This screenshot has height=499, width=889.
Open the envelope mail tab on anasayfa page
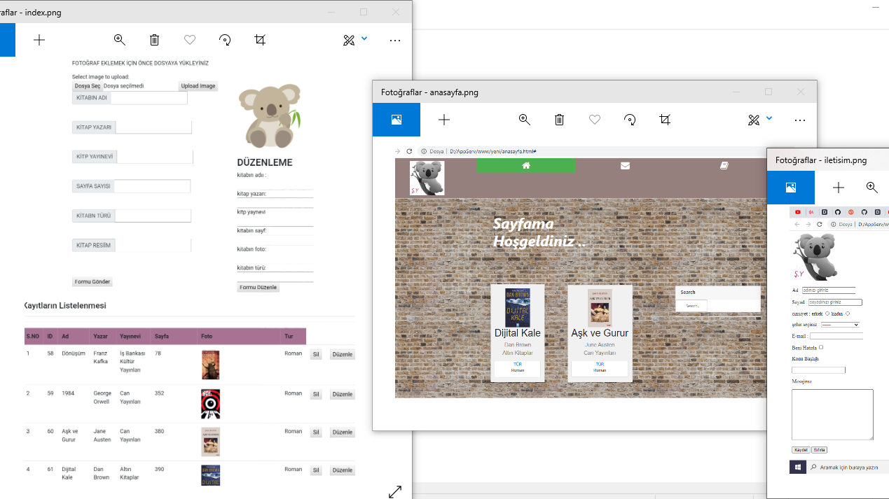(x=625, y=165)
